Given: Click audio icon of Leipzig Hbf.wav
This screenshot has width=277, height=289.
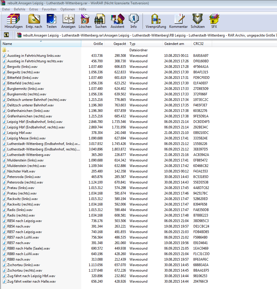Looking at the screenshot, I should [4, 132].
